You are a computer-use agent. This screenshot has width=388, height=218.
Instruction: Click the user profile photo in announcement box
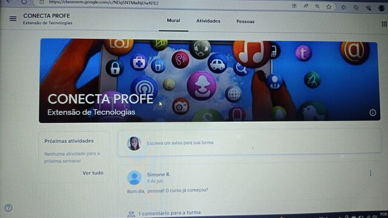click(x=134, y=144)
